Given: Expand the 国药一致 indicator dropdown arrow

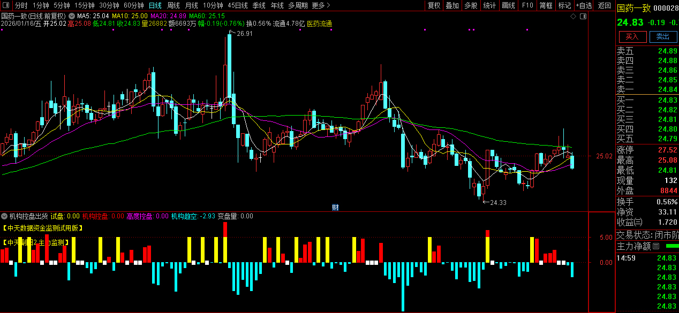Looking at the screenshot, I should [x=72, y=16].
